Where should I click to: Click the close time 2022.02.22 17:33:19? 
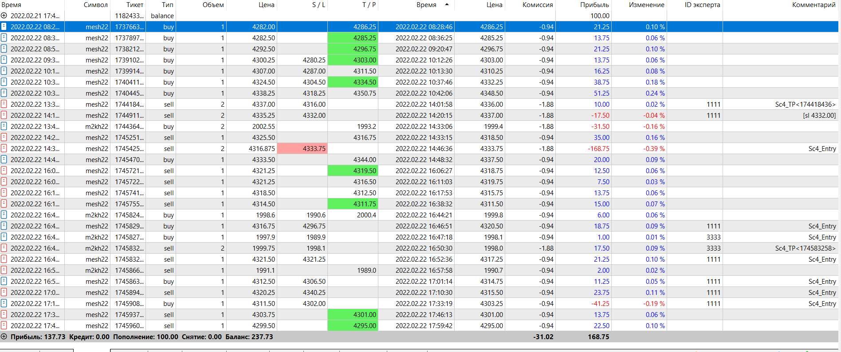click(424, 303)
